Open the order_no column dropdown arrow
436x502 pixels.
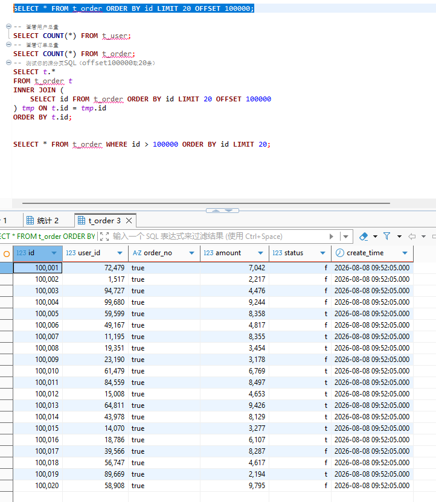pyautogui.click(x=191, y=253)
